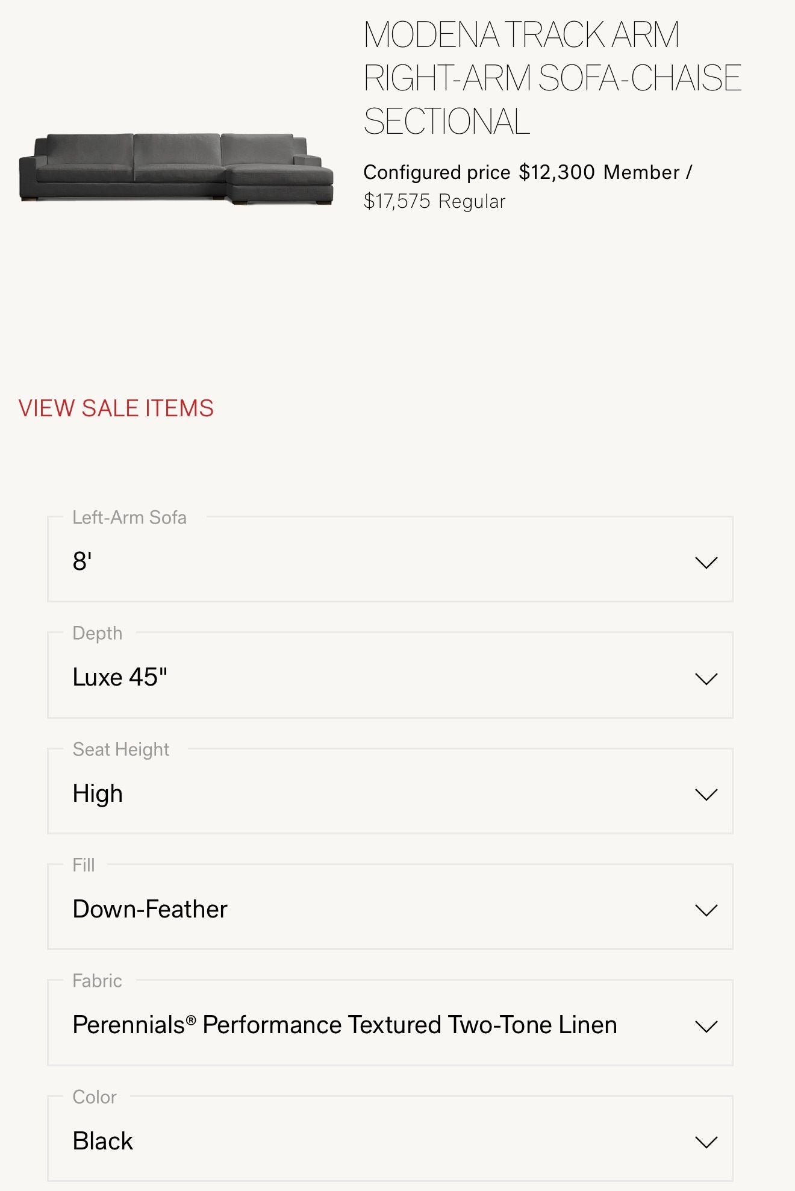This screenshot has height=1191, width=795.
Task: Click the gray sectional sofa product image
Action: tap(176, 169)
